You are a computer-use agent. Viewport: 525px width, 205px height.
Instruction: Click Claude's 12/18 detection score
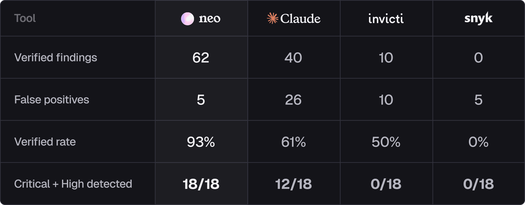click(x=293, y=184)
